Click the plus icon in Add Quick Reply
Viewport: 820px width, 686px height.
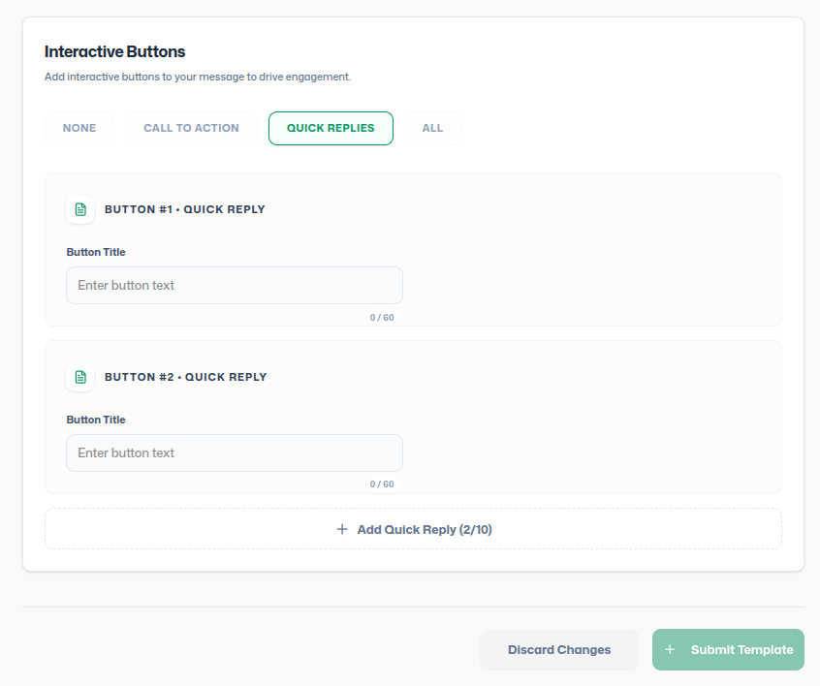pos(342,529)
